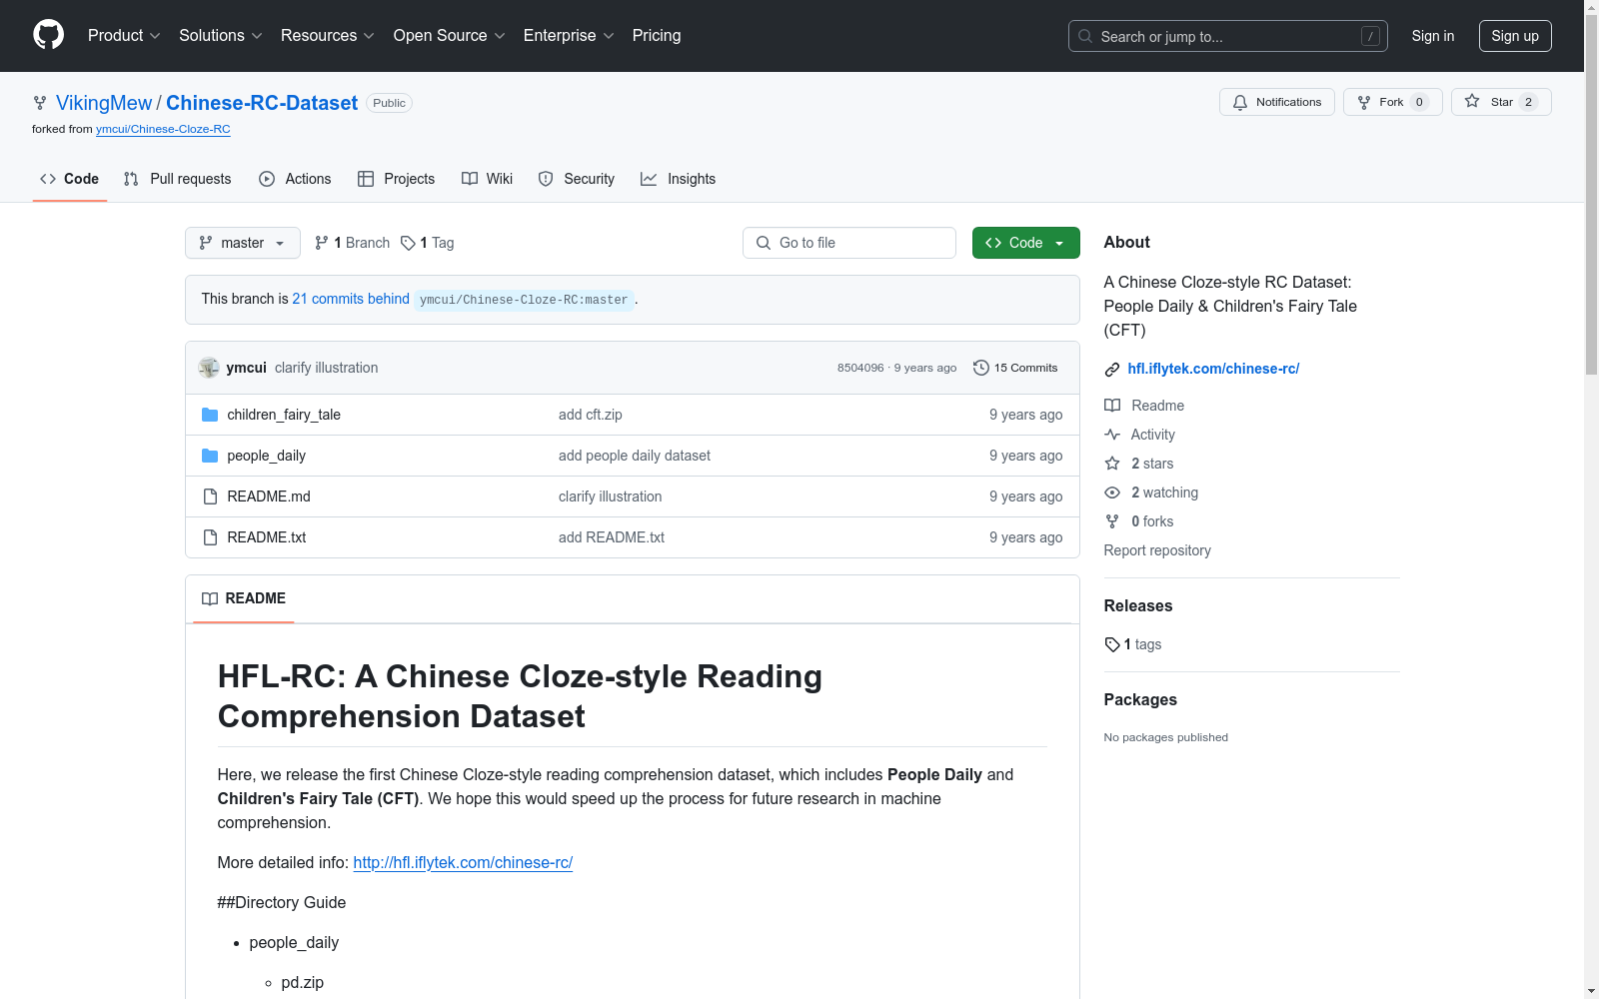Click the Releases heading
This screenshot has height=999, width=1599.
1138,605
